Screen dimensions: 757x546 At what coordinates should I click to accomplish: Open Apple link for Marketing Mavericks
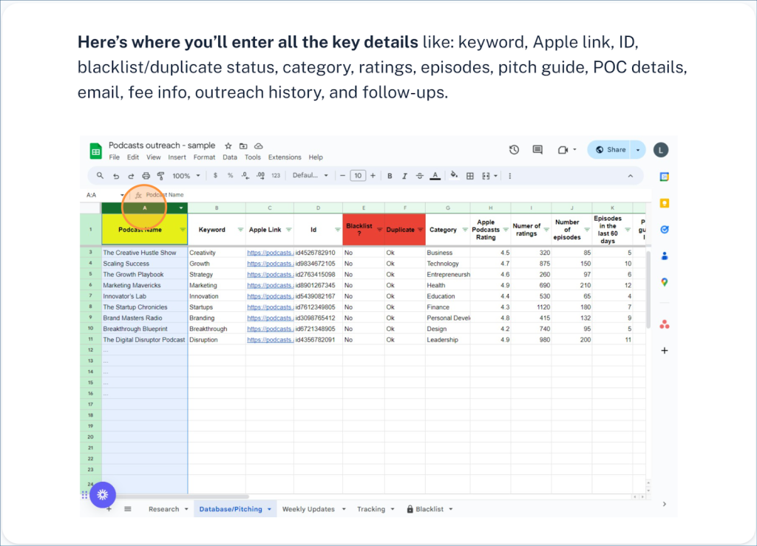271,285
